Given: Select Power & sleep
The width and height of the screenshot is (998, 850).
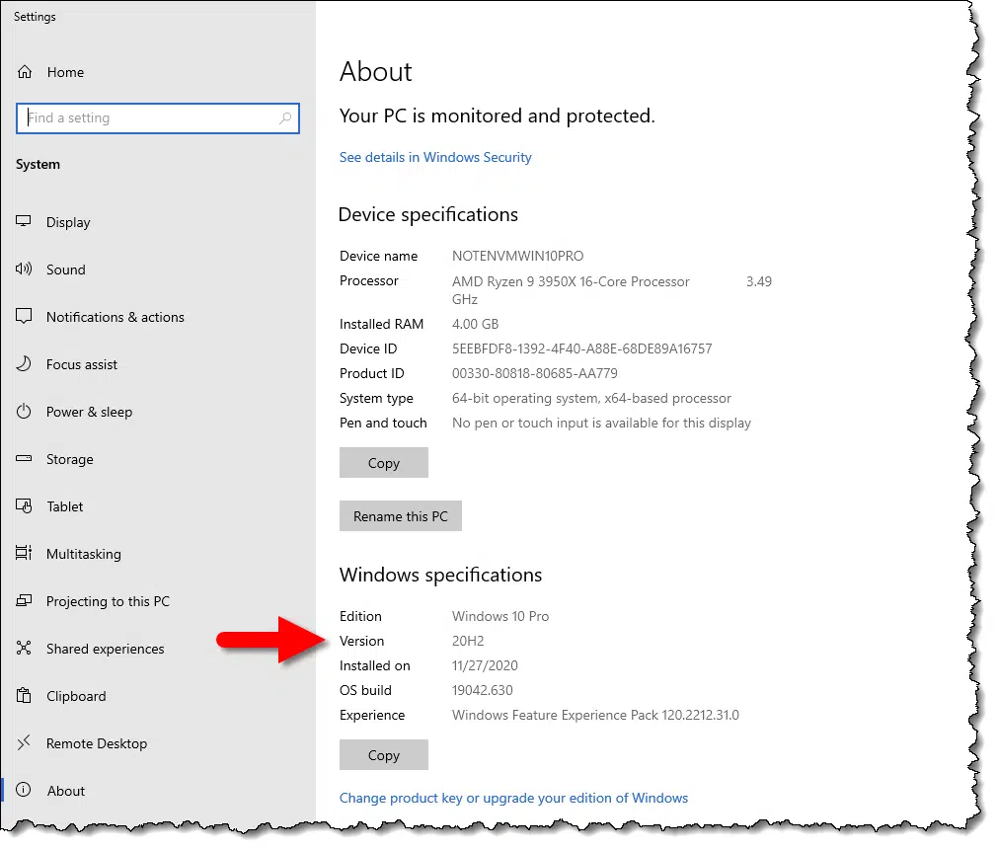Looking at the screenshot, I should 89,412.
